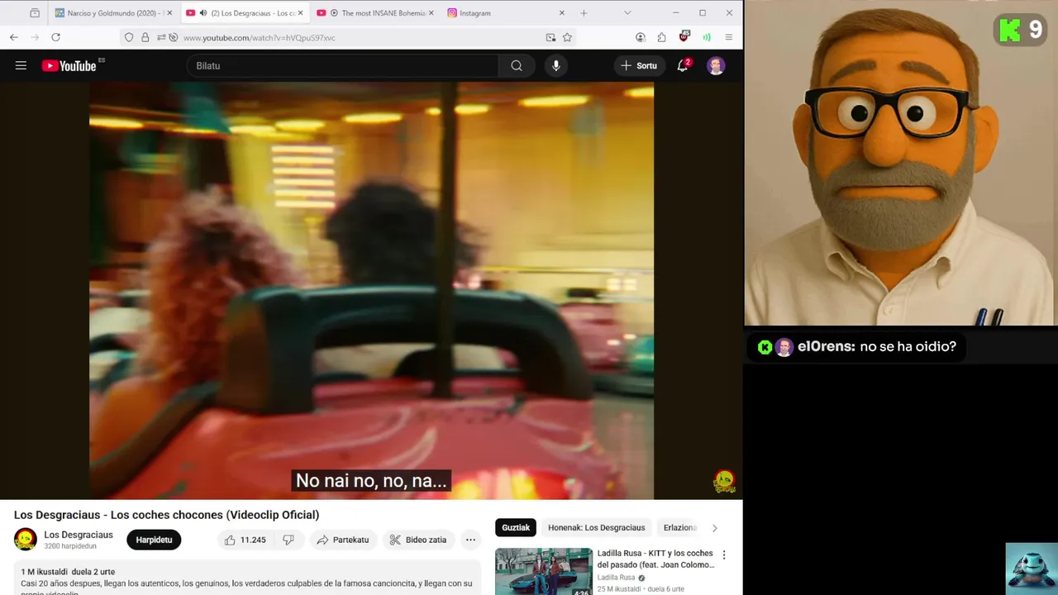1058x595 pixels.
Task: Show site security padlock information
Action: point(145,37)
